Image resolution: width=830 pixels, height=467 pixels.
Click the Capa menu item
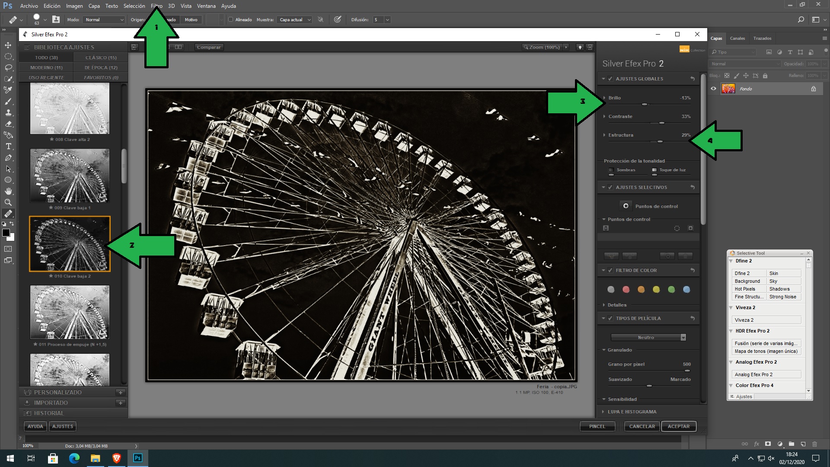93,6
